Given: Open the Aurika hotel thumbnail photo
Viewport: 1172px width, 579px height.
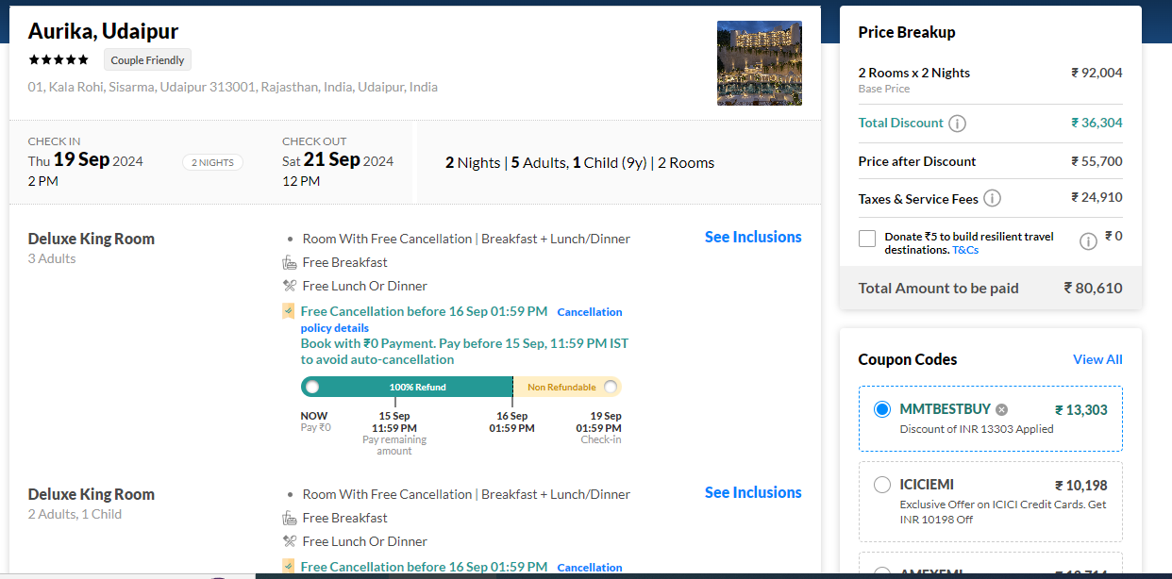Looking at the screenshot, I should coord(760,63).
